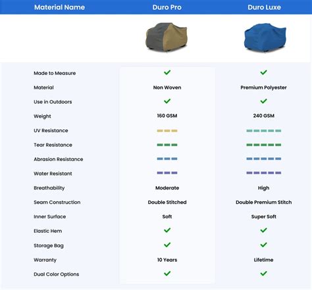Click Duro Pro's blue Abrasion Resistance bar
Viewport: 312px width, 290px height.
click(x=167, y=159)
